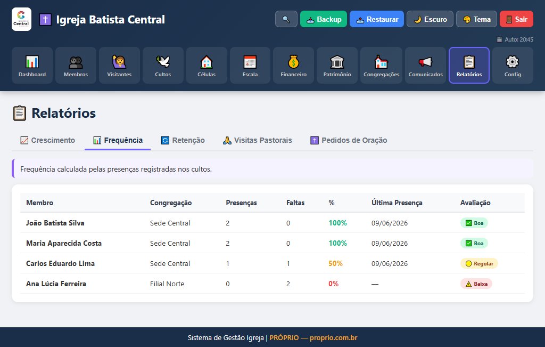
Task: Open the Congregações module
Action: tap(381, 66)
